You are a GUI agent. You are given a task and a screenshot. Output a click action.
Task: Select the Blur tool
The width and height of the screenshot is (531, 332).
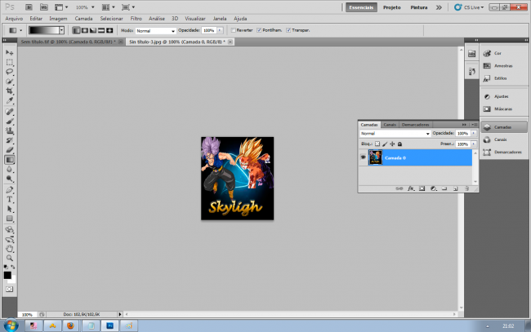click(x=10, y=169)
